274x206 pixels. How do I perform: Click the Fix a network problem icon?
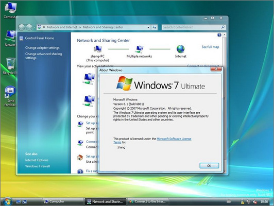(80, 171)
